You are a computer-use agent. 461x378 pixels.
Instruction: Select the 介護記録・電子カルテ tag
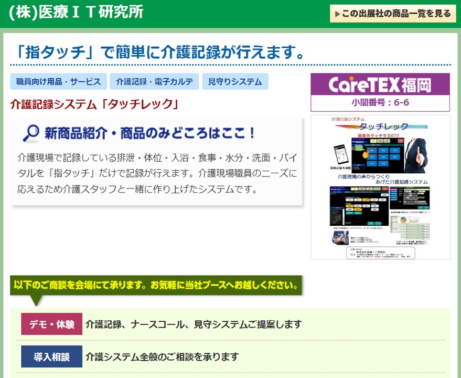(x=154, y=81)
